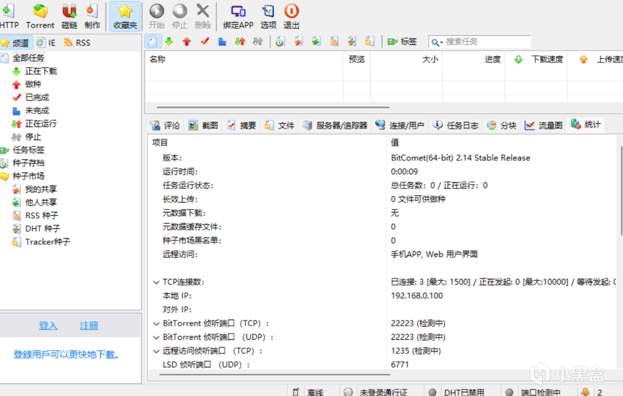Toggle the all-tasks filter icon in filter toolbar
This screenshot has width=623, height=396.
[x=152, y=42]
